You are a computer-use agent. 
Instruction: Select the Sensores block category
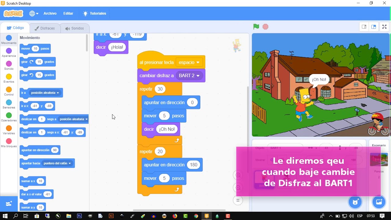(x=9, y=104)
